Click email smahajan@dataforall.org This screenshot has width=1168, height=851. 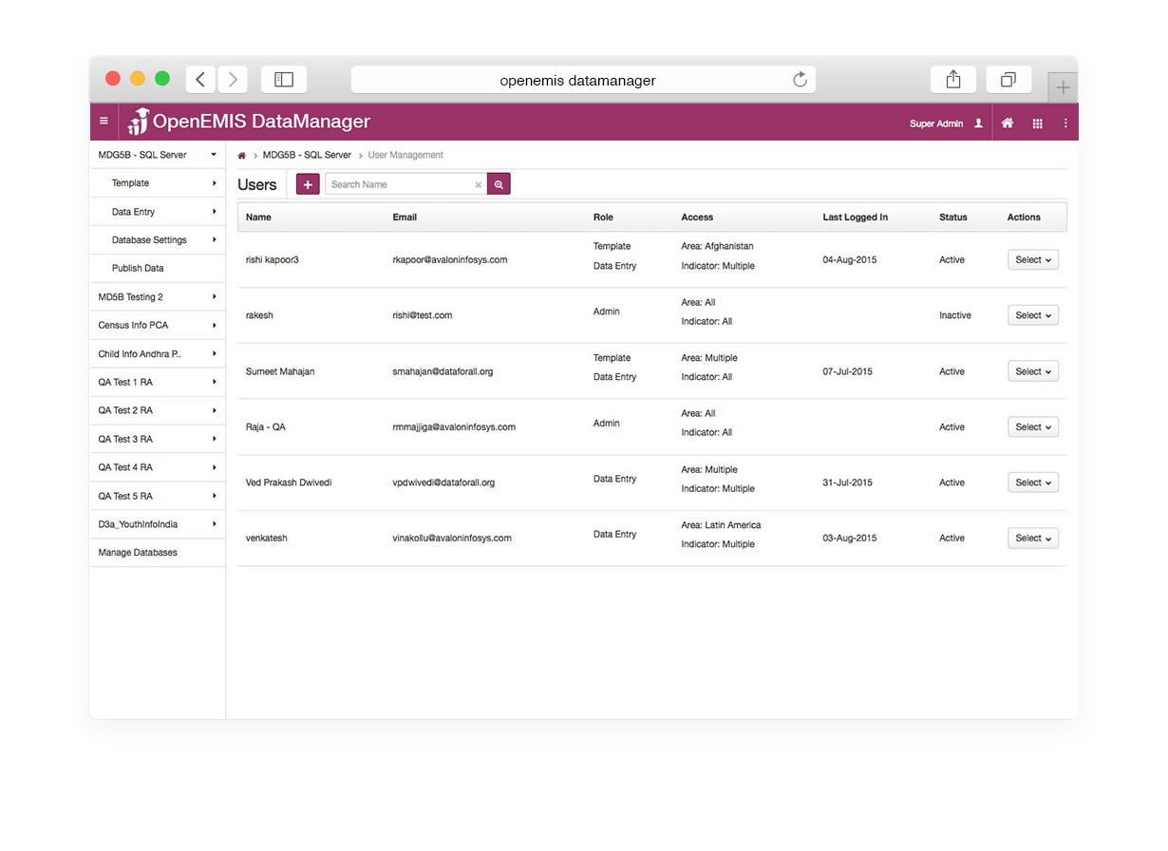[x=443, y=371]
